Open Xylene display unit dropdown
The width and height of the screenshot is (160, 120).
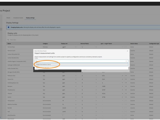[76, 97]
